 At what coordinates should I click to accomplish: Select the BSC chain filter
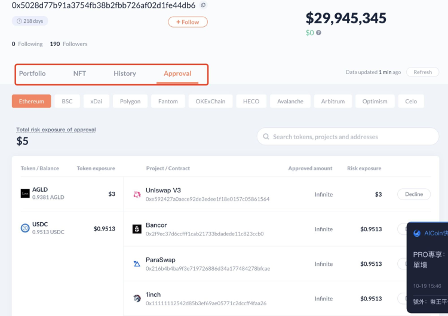pos(67,102)
